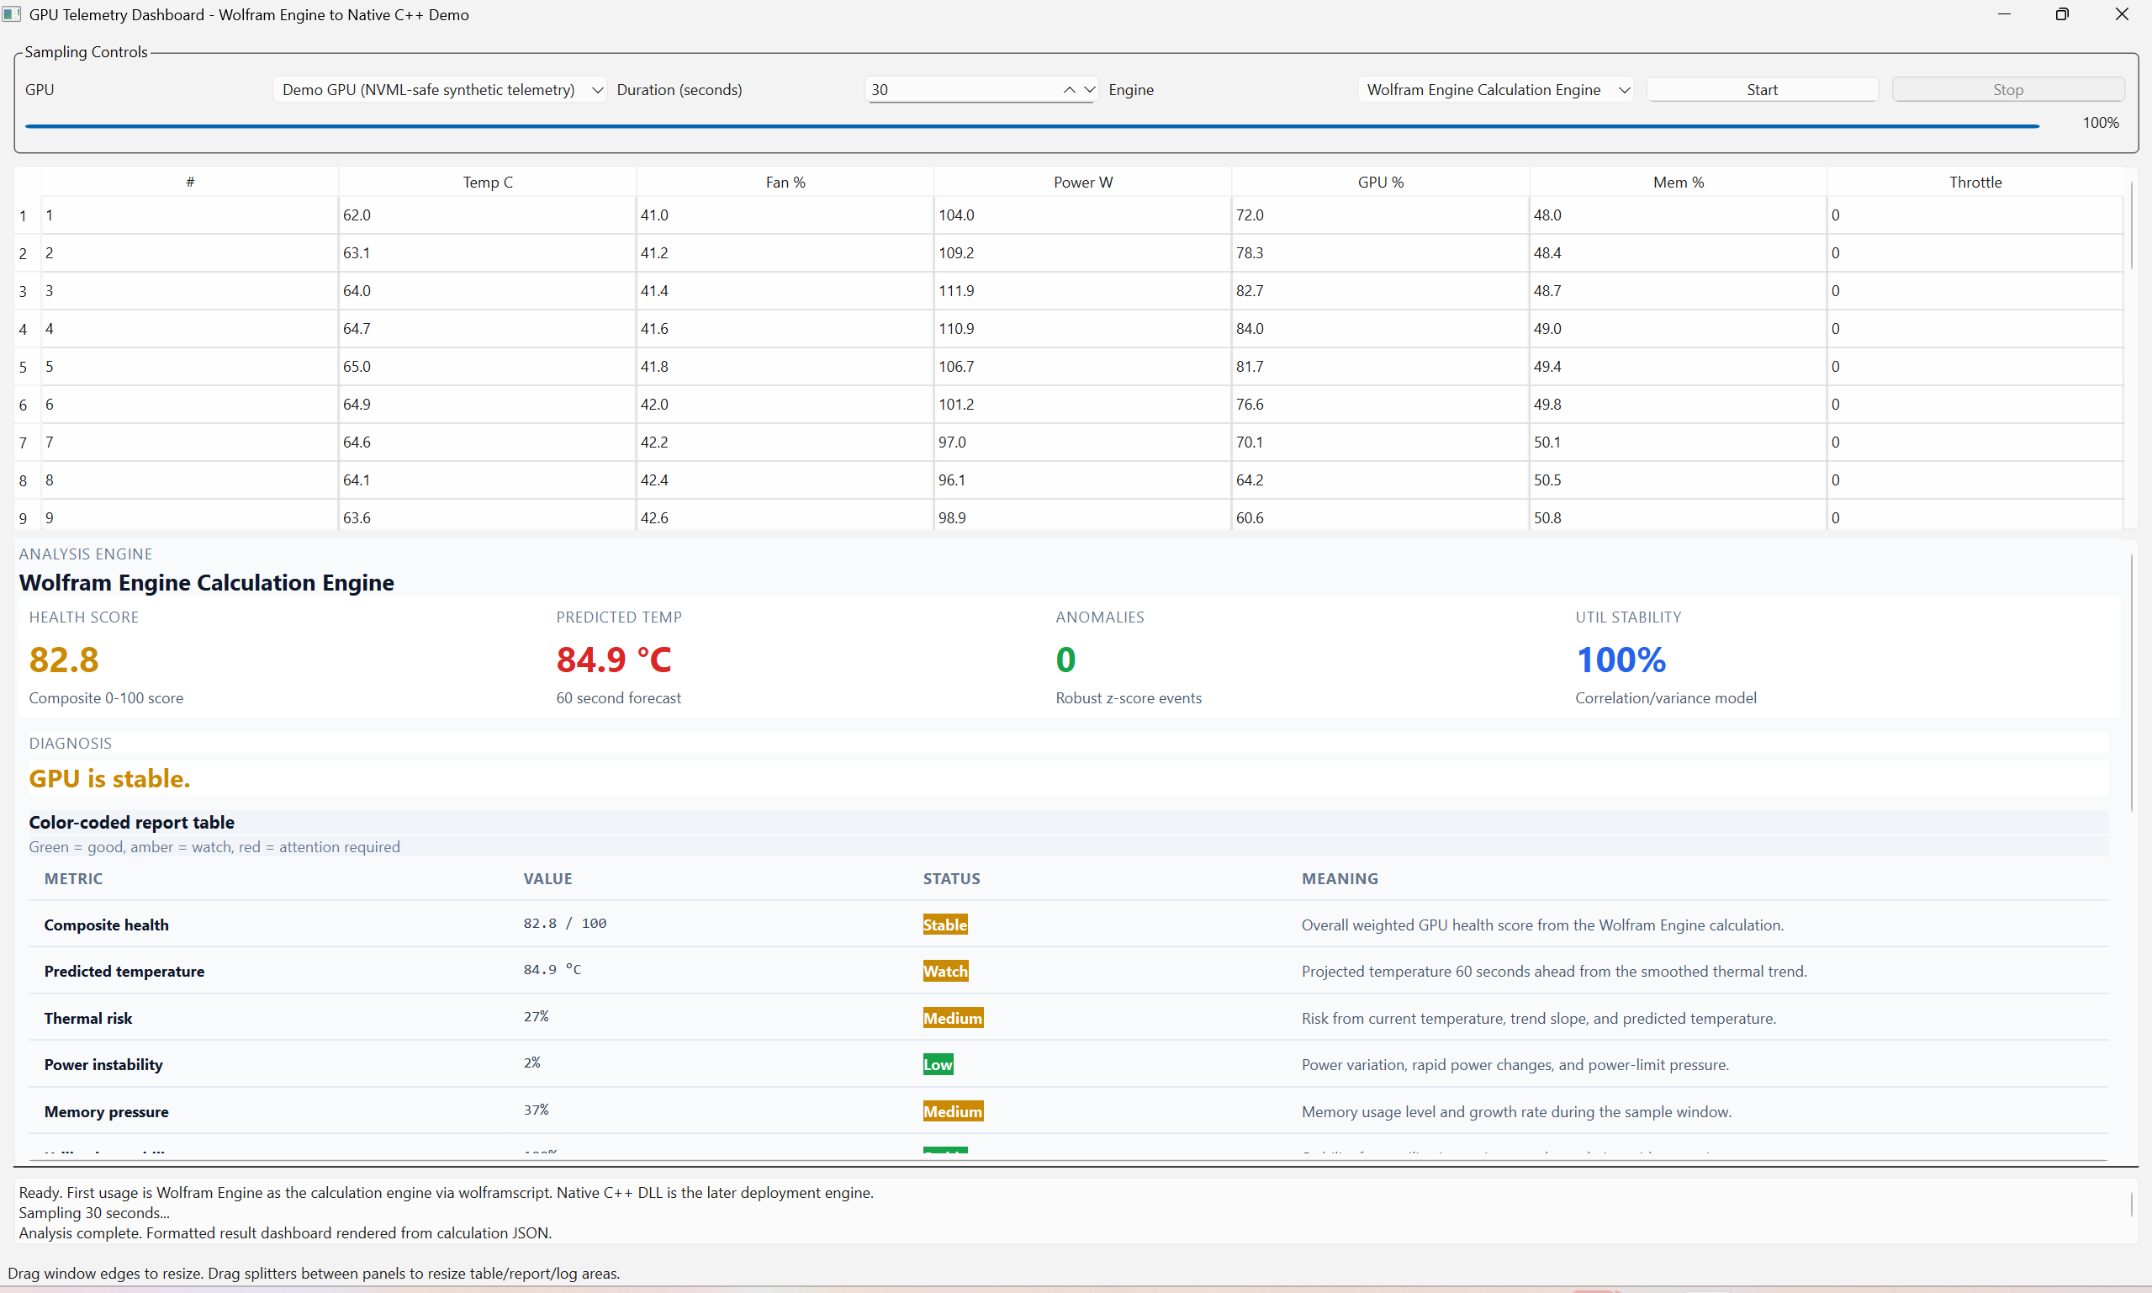Click the 27% thermal risk value

pos(536,1016)
